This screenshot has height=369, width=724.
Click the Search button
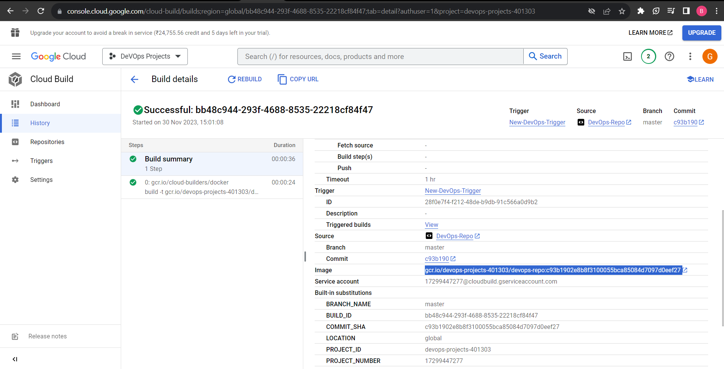coord(545,56)
